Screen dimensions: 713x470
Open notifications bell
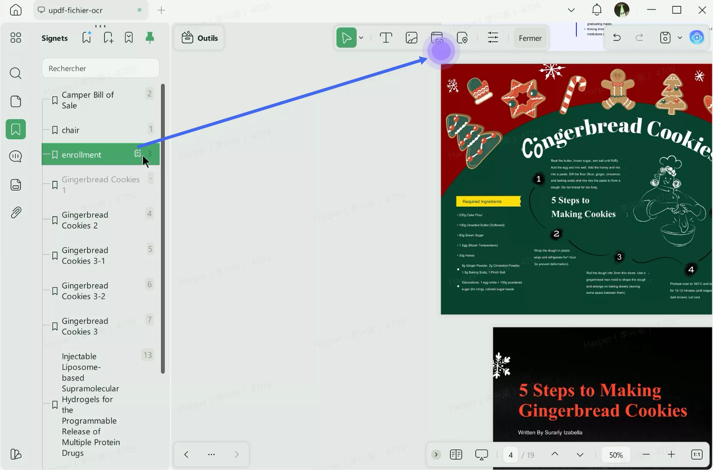coord(597,10)
